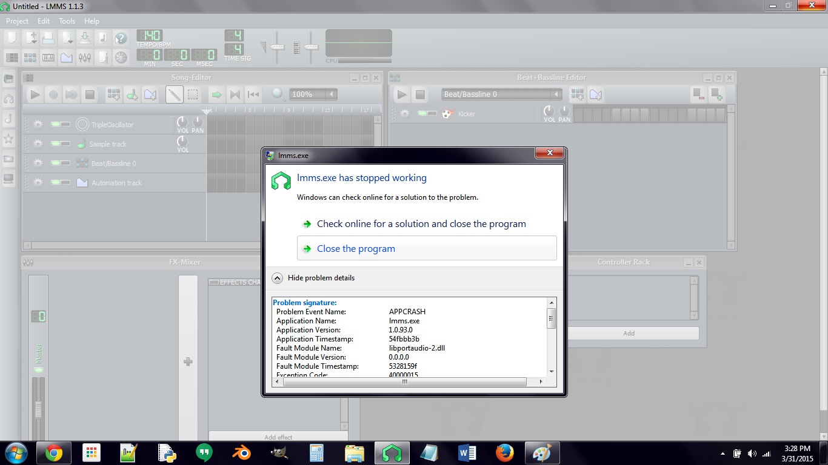This screenshot has width=828, height=465.
Task: Click Close the program
Action: pos(356,249)
